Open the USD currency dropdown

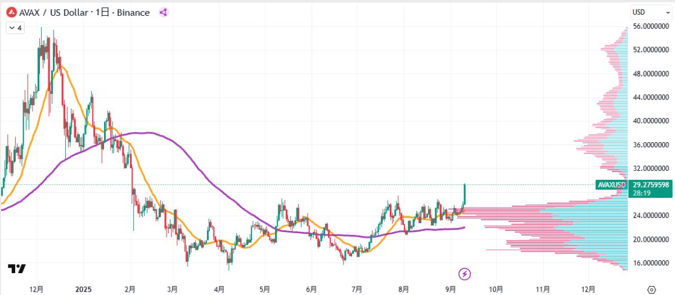point(644,12)
